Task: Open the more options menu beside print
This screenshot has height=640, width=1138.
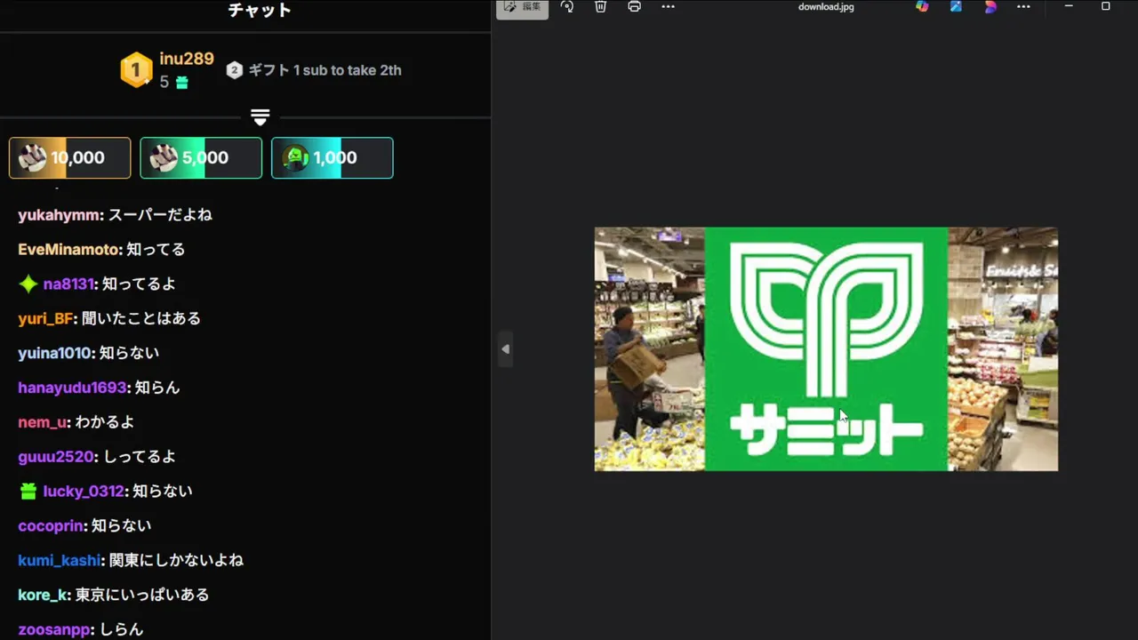Action: coord(669,7)
